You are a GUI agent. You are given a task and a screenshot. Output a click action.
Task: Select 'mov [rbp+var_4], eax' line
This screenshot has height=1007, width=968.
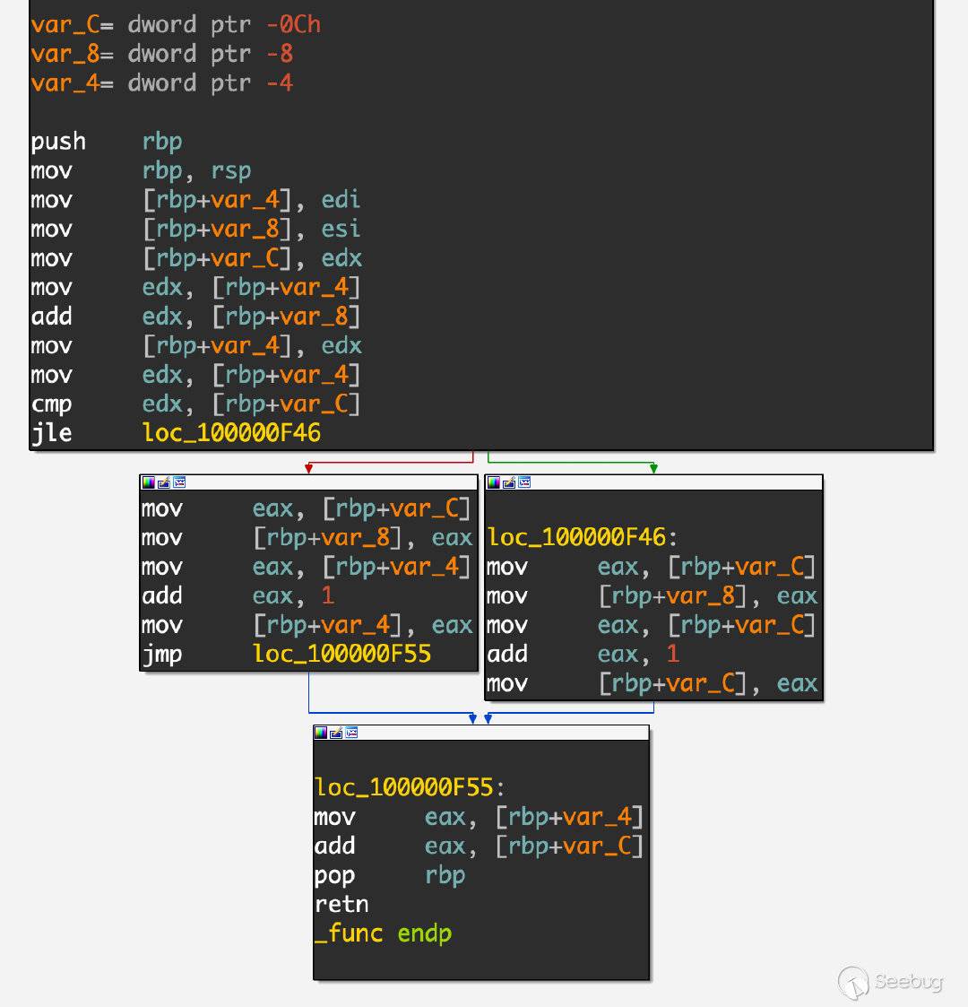[x=307, y=625]
